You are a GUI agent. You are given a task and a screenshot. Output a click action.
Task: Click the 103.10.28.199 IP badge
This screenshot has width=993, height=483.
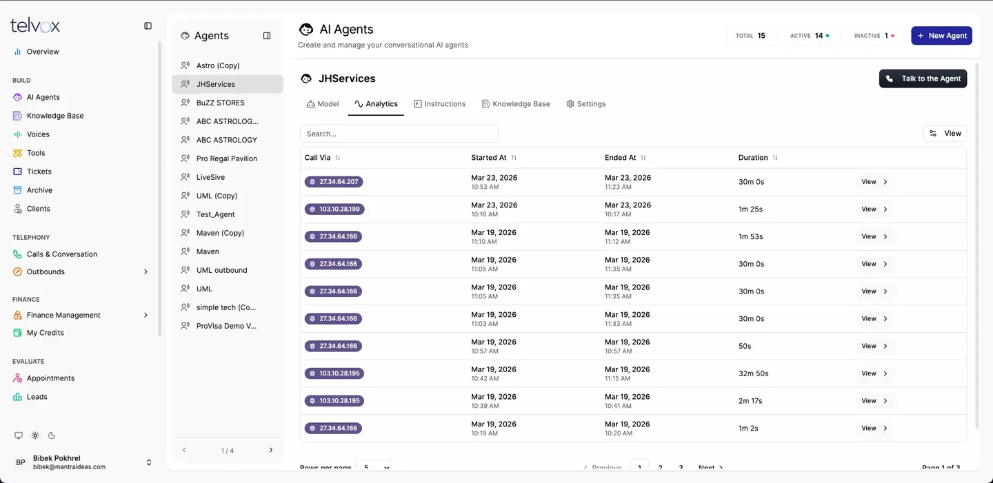(334, 209)
